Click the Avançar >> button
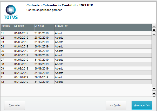157x111 pixels. pyautogui.click(x=142, y=105)
